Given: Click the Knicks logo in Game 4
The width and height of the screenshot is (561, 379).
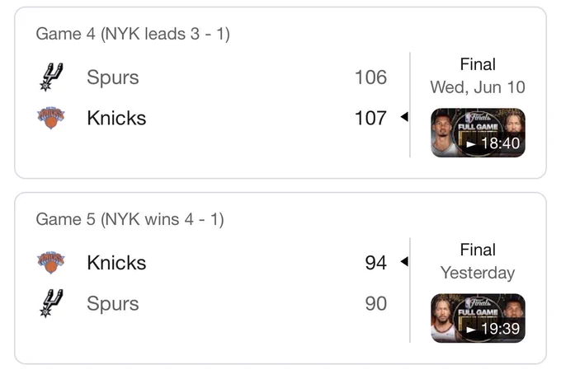Looking at the screenshot, I should tap(51, 118).
